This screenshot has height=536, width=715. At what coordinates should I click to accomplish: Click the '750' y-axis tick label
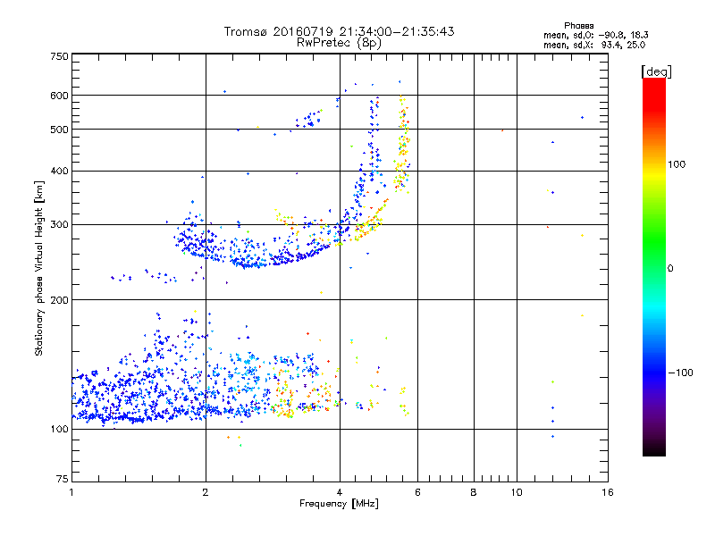click(x=59, y=56)
